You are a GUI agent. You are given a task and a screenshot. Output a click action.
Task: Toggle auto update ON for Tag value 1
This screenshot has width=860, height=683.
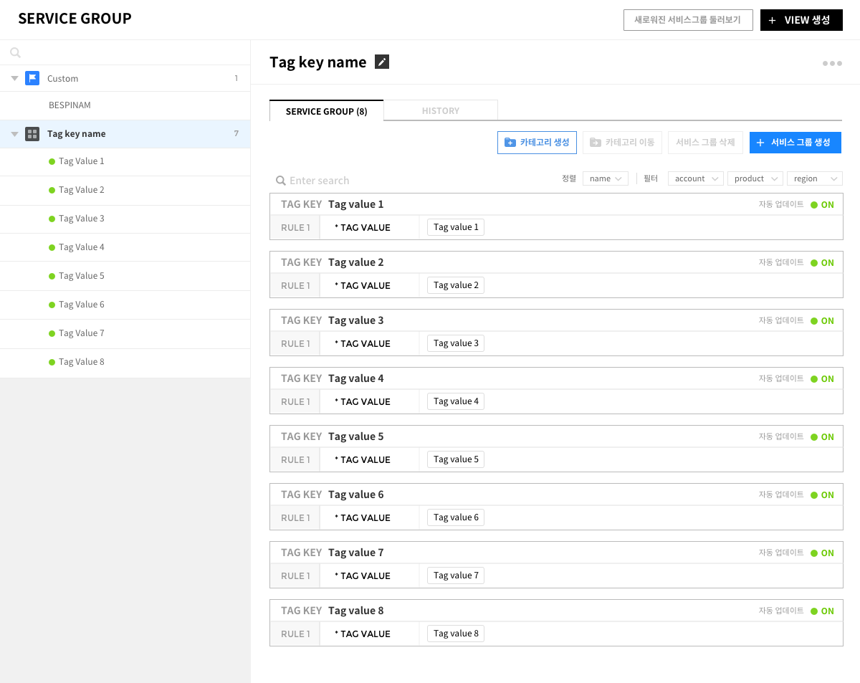click(822, 205)
